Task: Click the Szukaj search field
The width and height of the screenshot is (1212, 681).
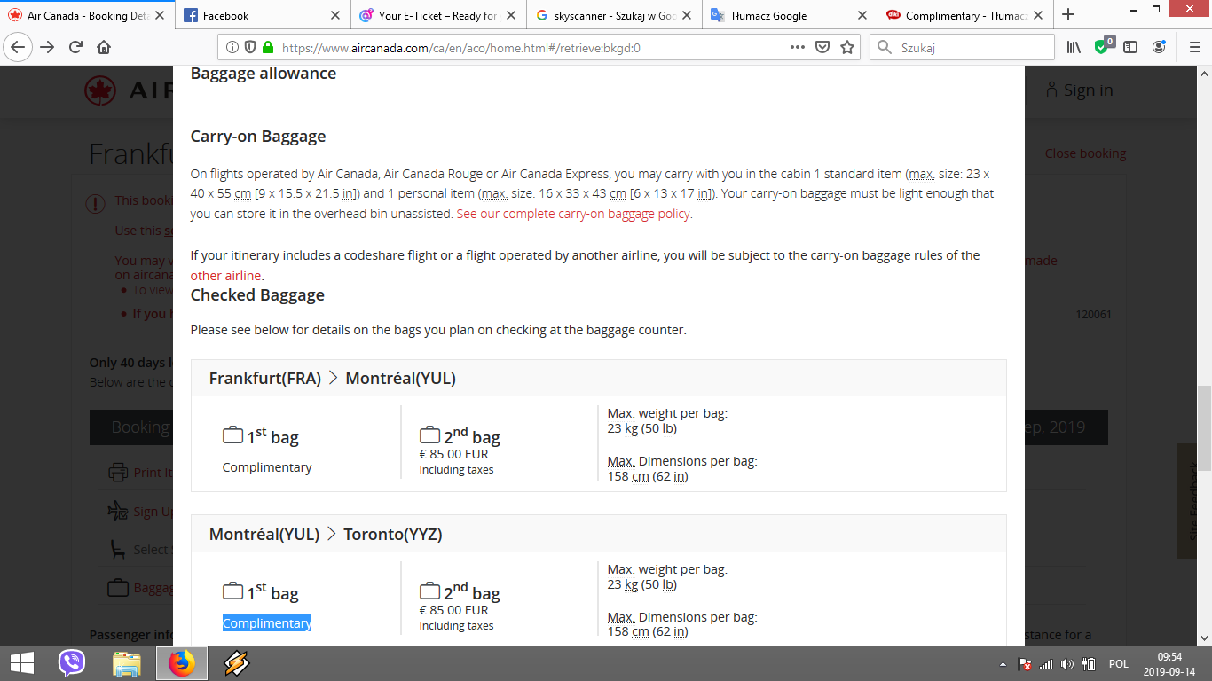Action: click(x=963, y=48)
